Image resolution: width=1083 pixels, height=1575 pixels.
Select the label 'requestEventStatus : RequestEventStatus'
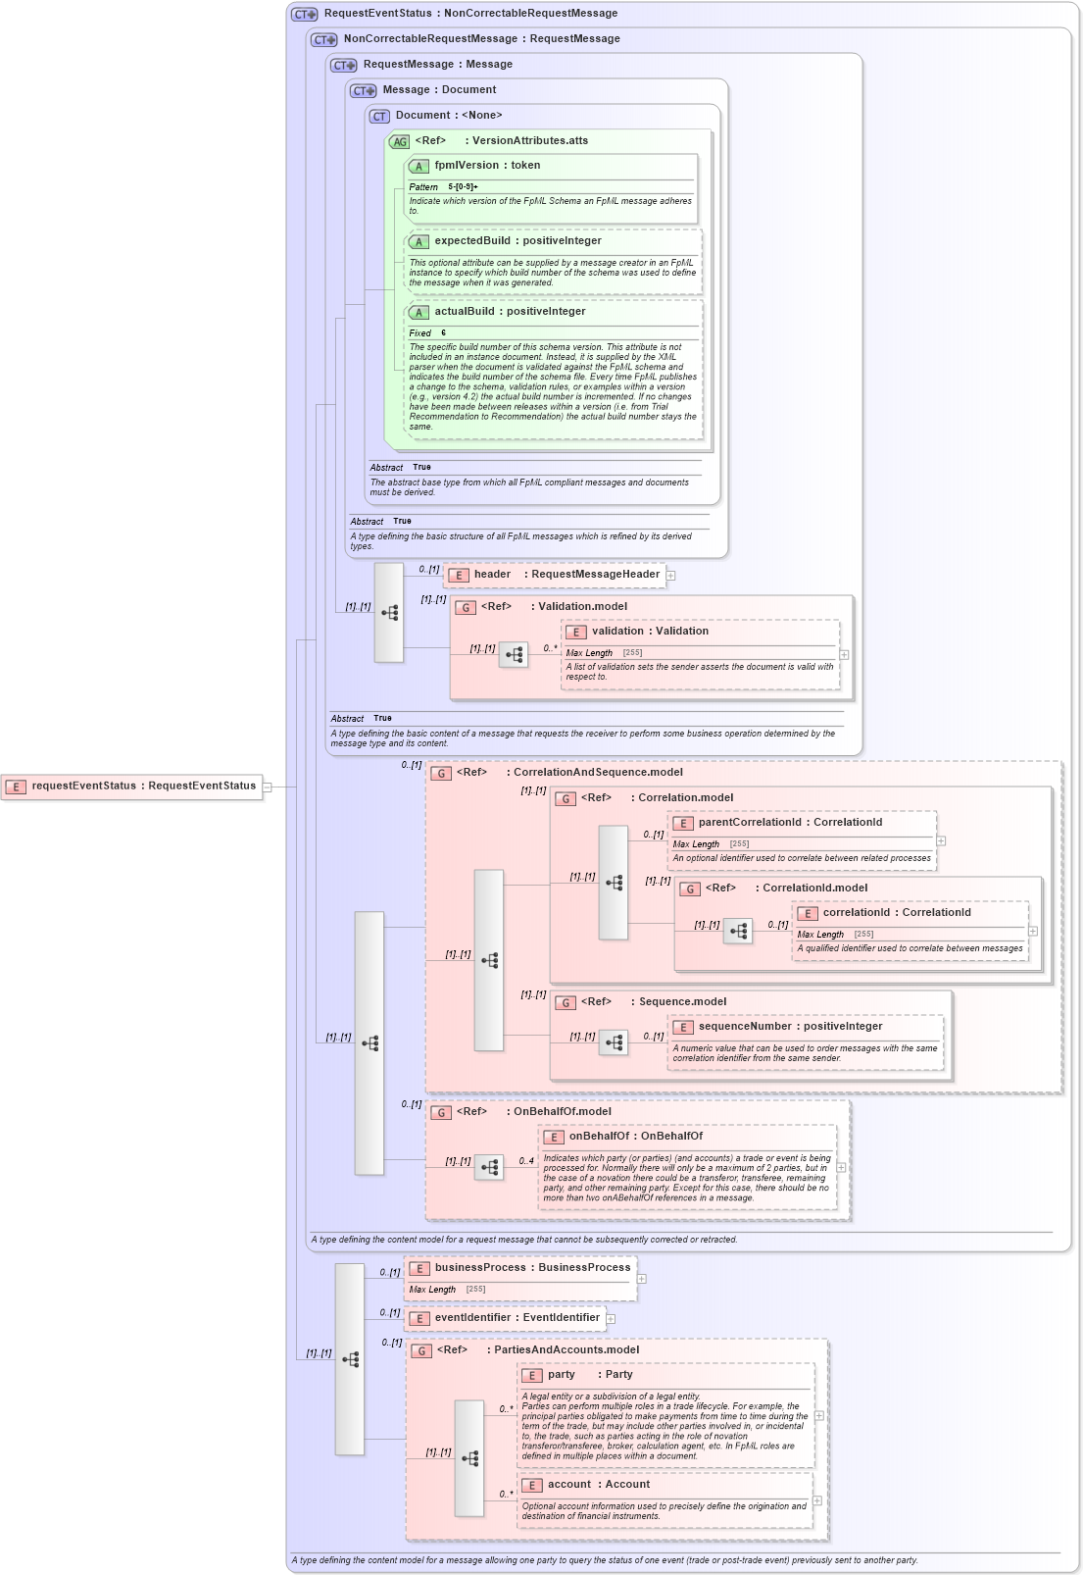point(144,787)
